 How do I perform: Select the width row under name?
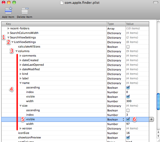click(x=75, y=101)
